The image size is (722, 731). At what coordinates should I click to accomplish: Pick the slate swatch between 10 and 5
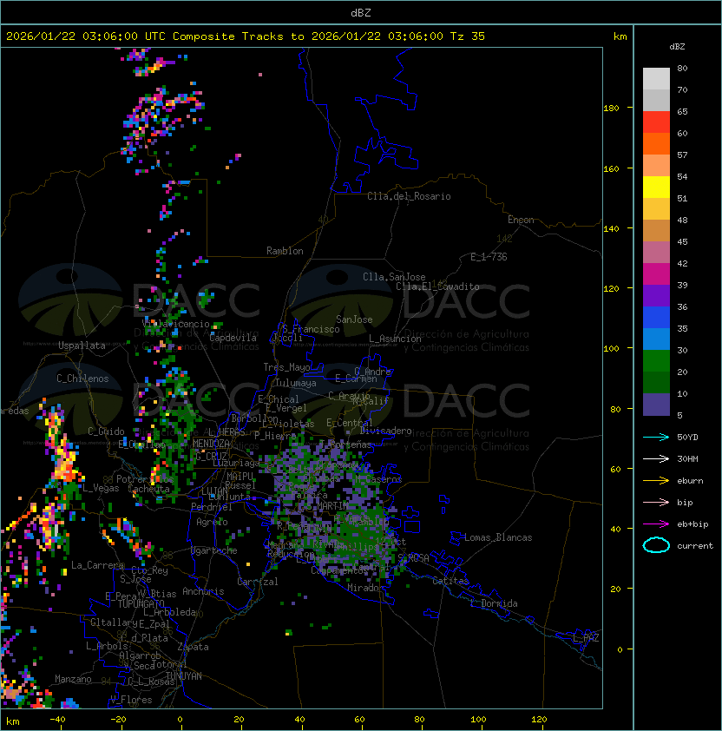coord(656,405)
